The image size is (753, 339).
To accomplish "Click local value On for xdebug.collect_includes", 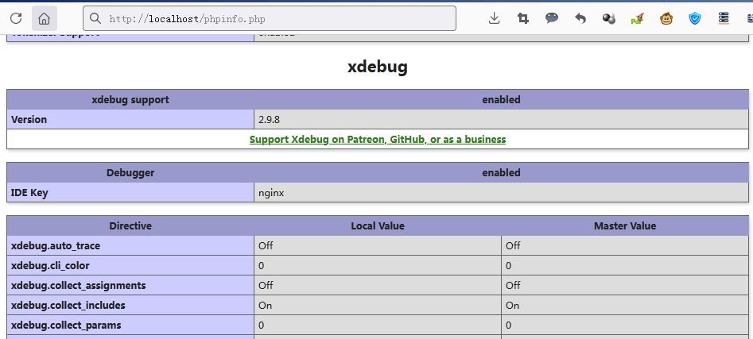I will 265,306.
